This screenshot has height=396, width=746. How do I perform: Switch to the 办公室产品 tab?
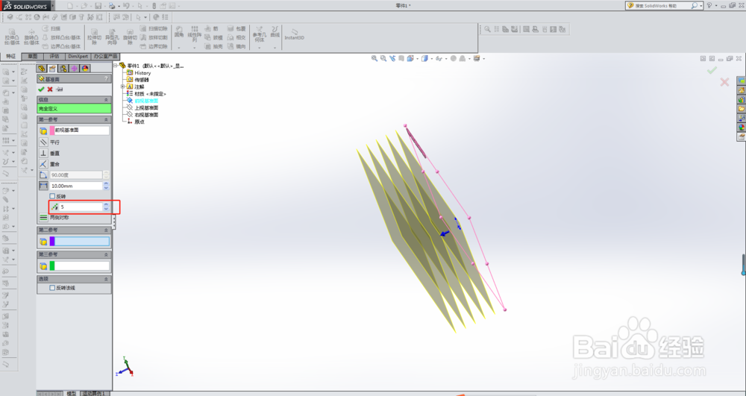coord(105,57)
